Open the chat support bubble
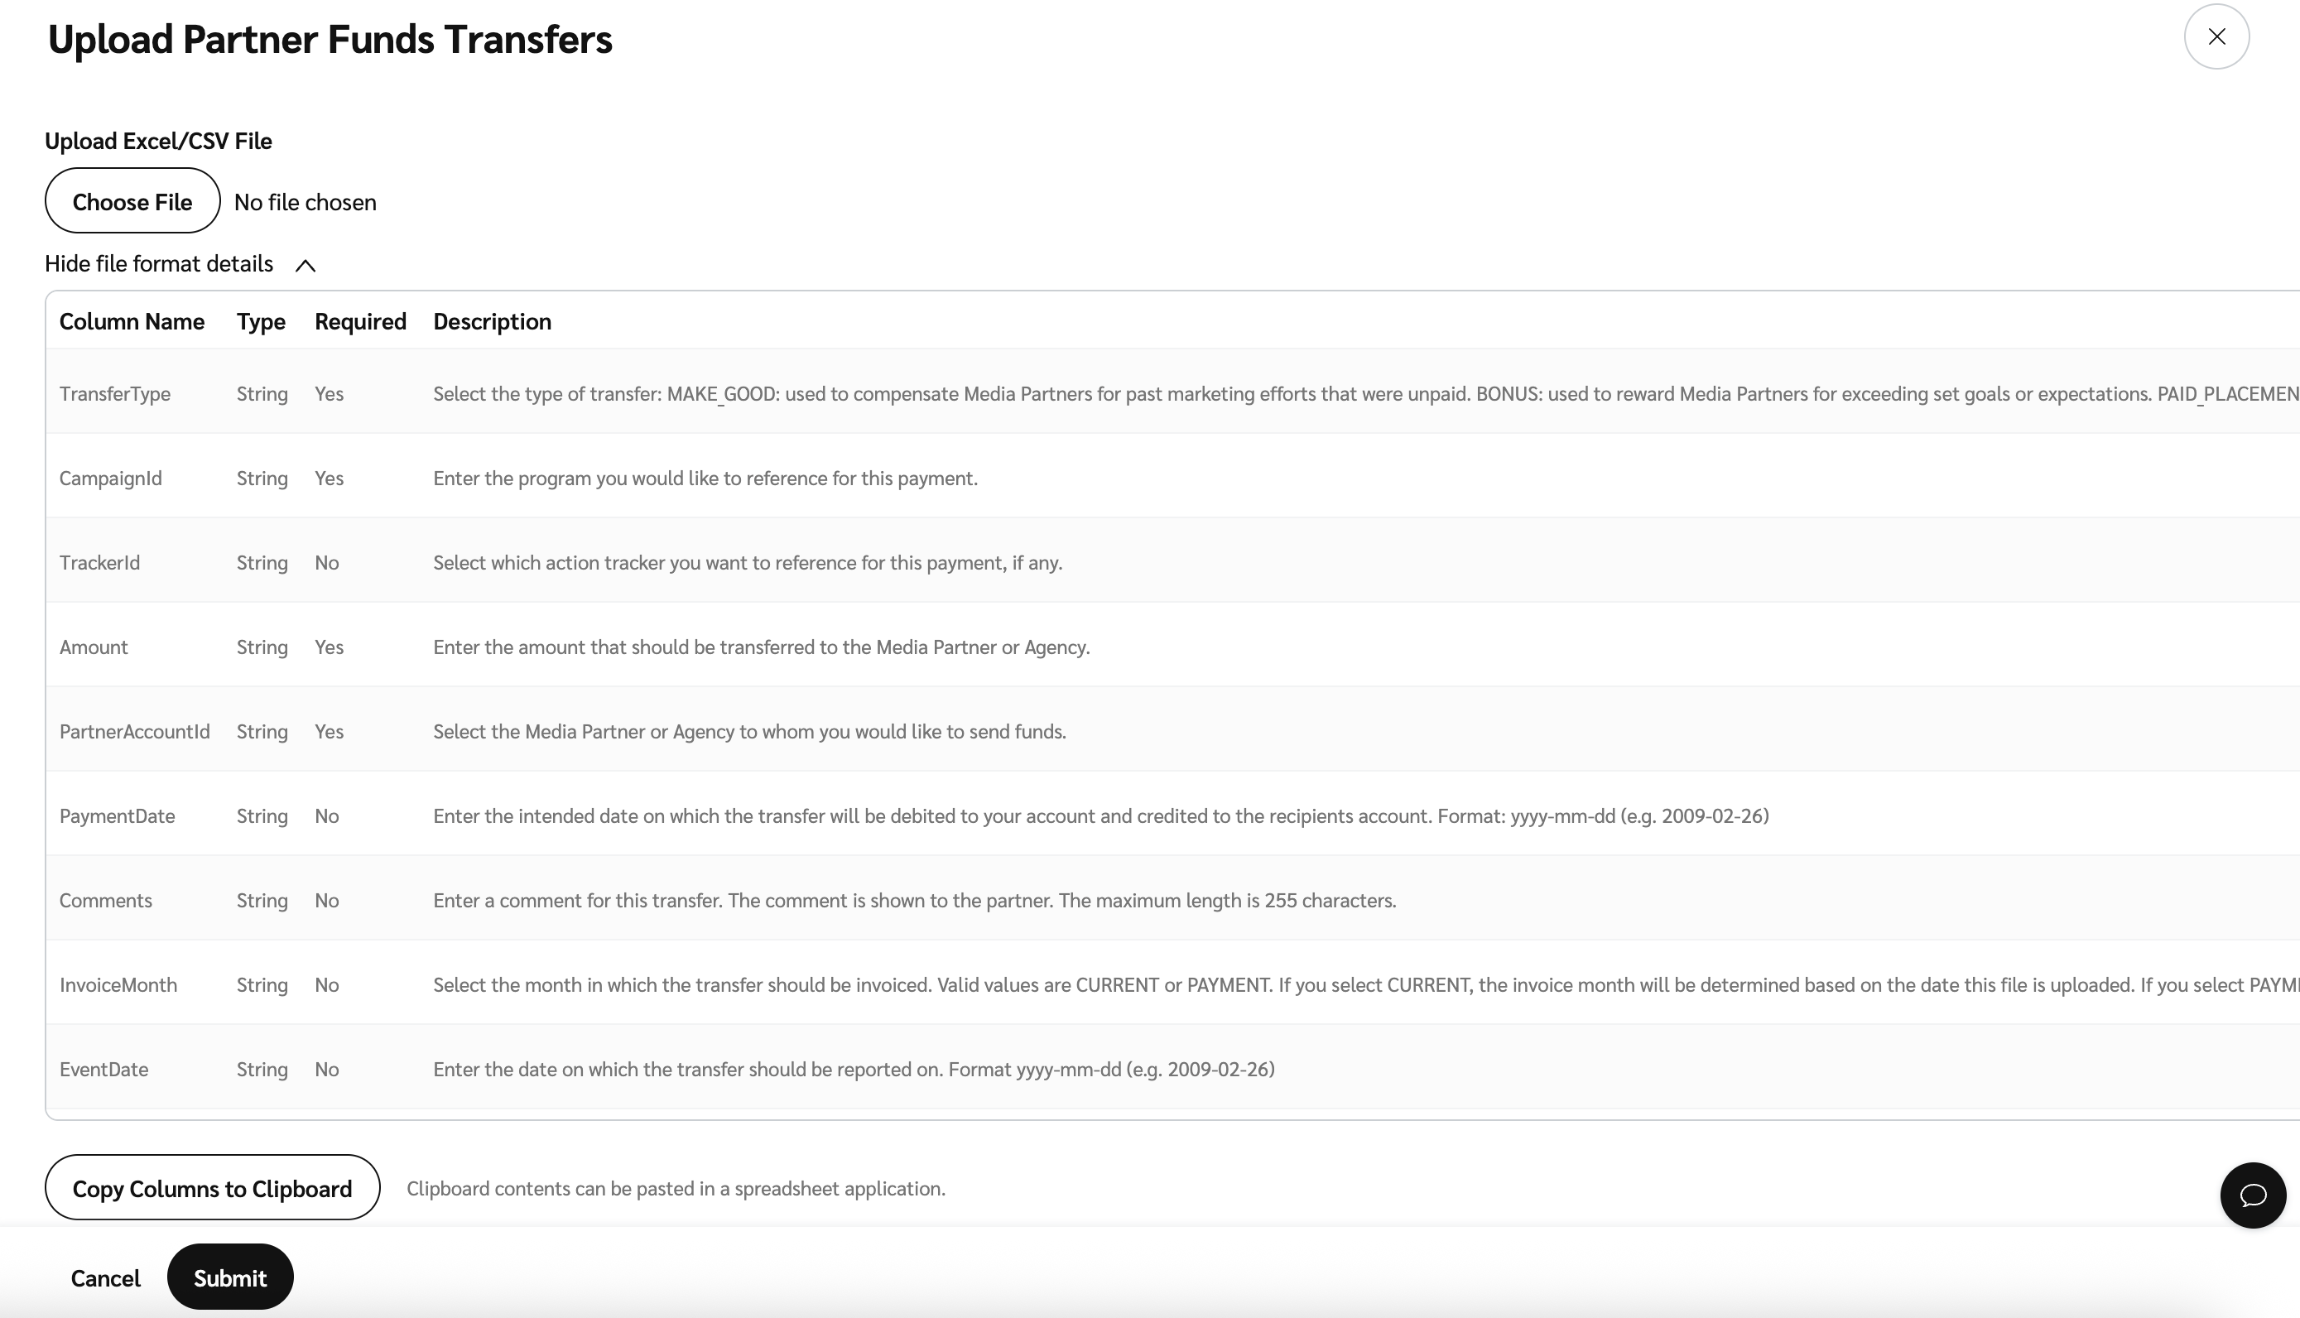The height and width of the screenshot is (1318, 2300). coord(2252,1195)
